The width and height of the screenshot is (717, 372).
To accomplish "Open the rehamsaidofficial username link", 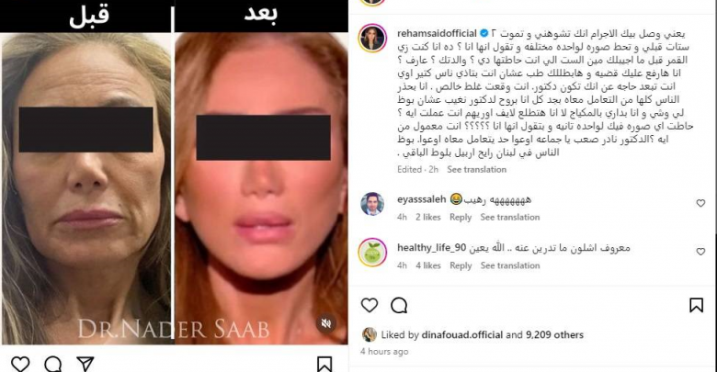I will pyautogui.click(x=438, y=33).
